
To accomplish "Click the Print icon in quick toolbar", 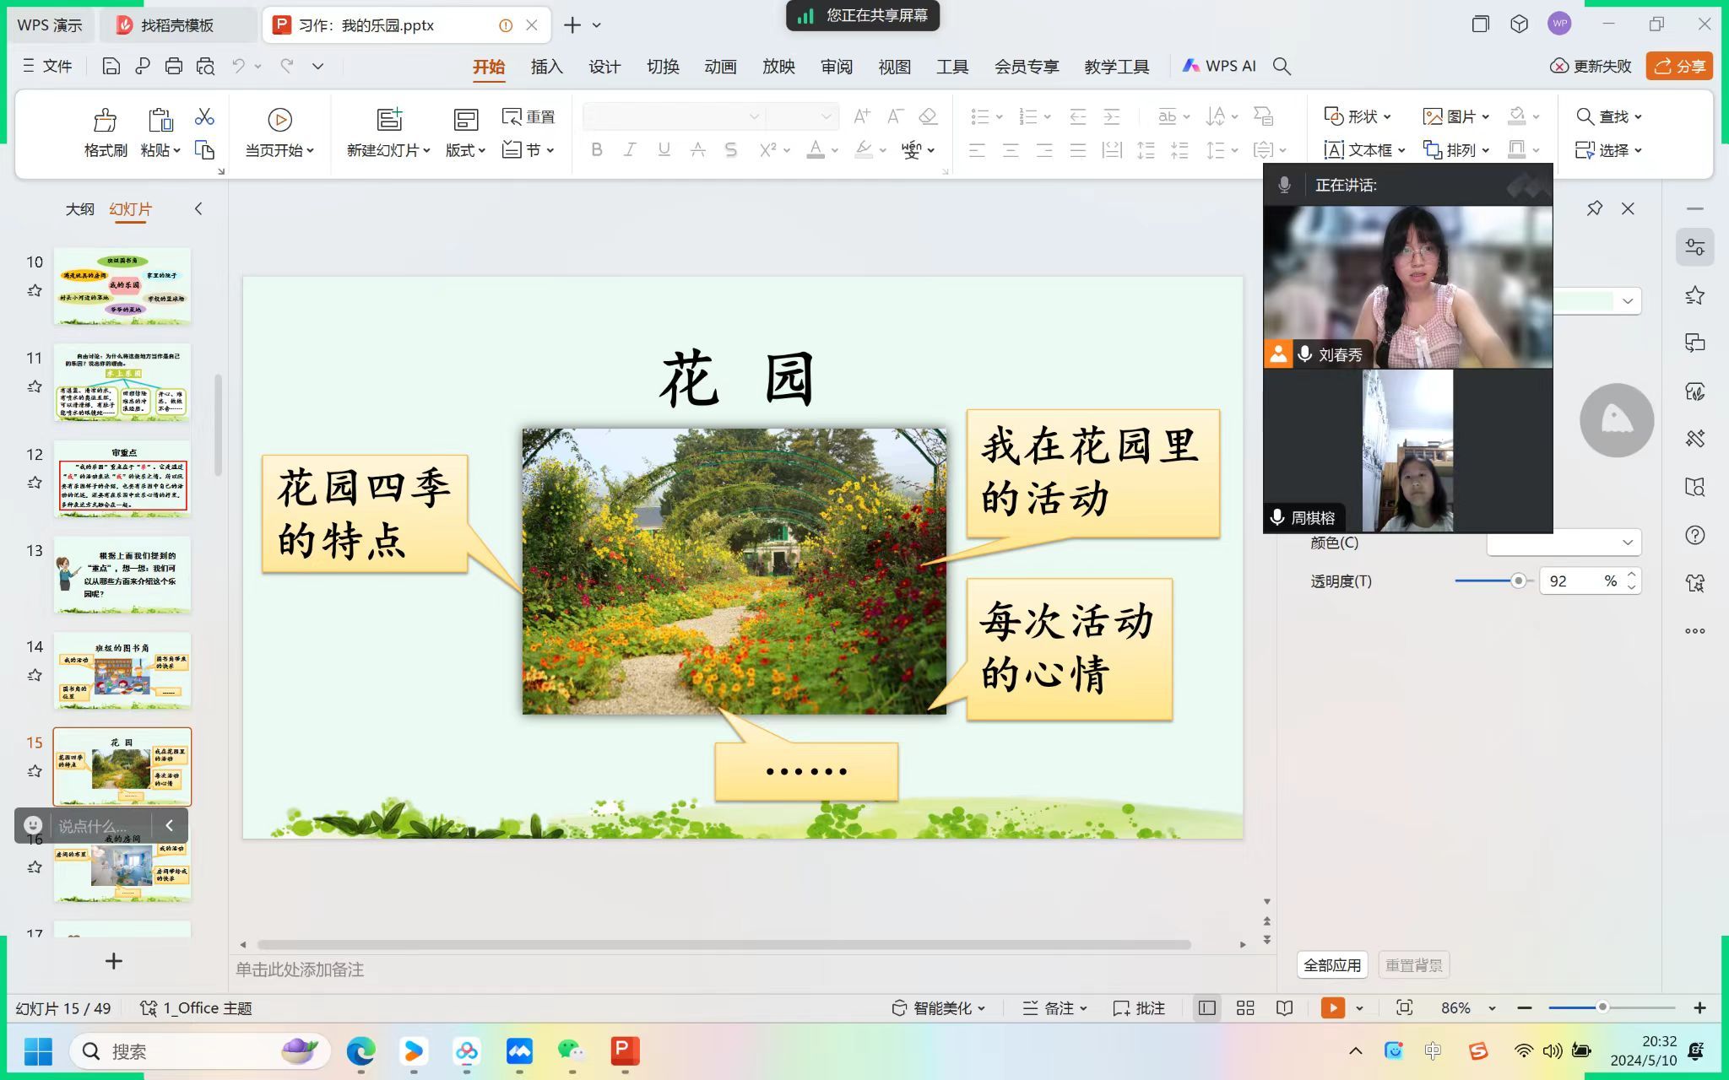I will (173, 66).
